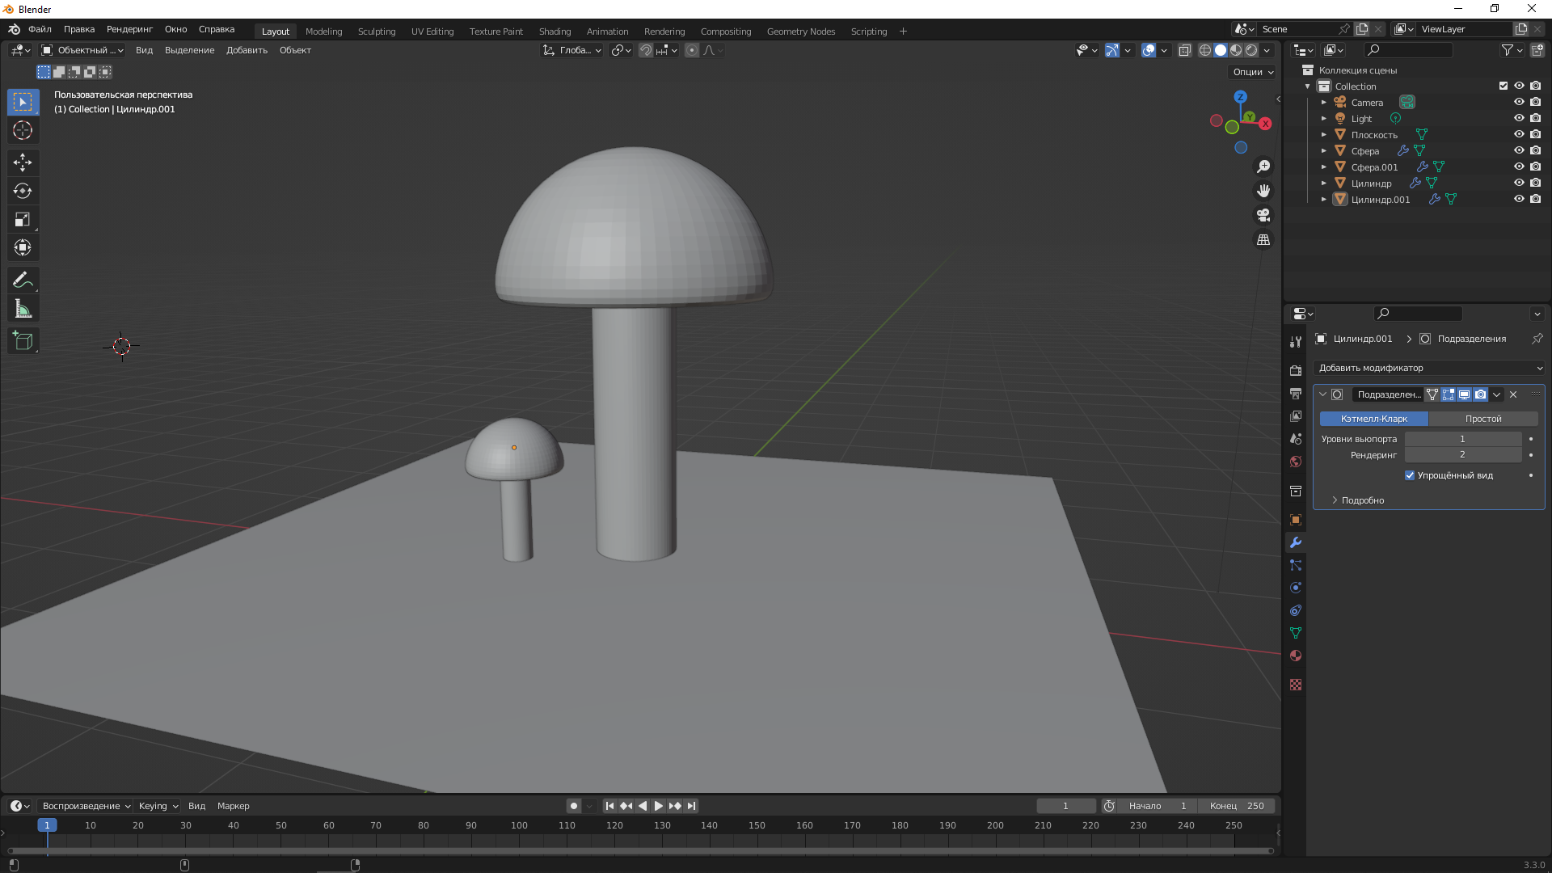Select the Annotate tool
The image size is (1552, 873).
coord(23,280)
